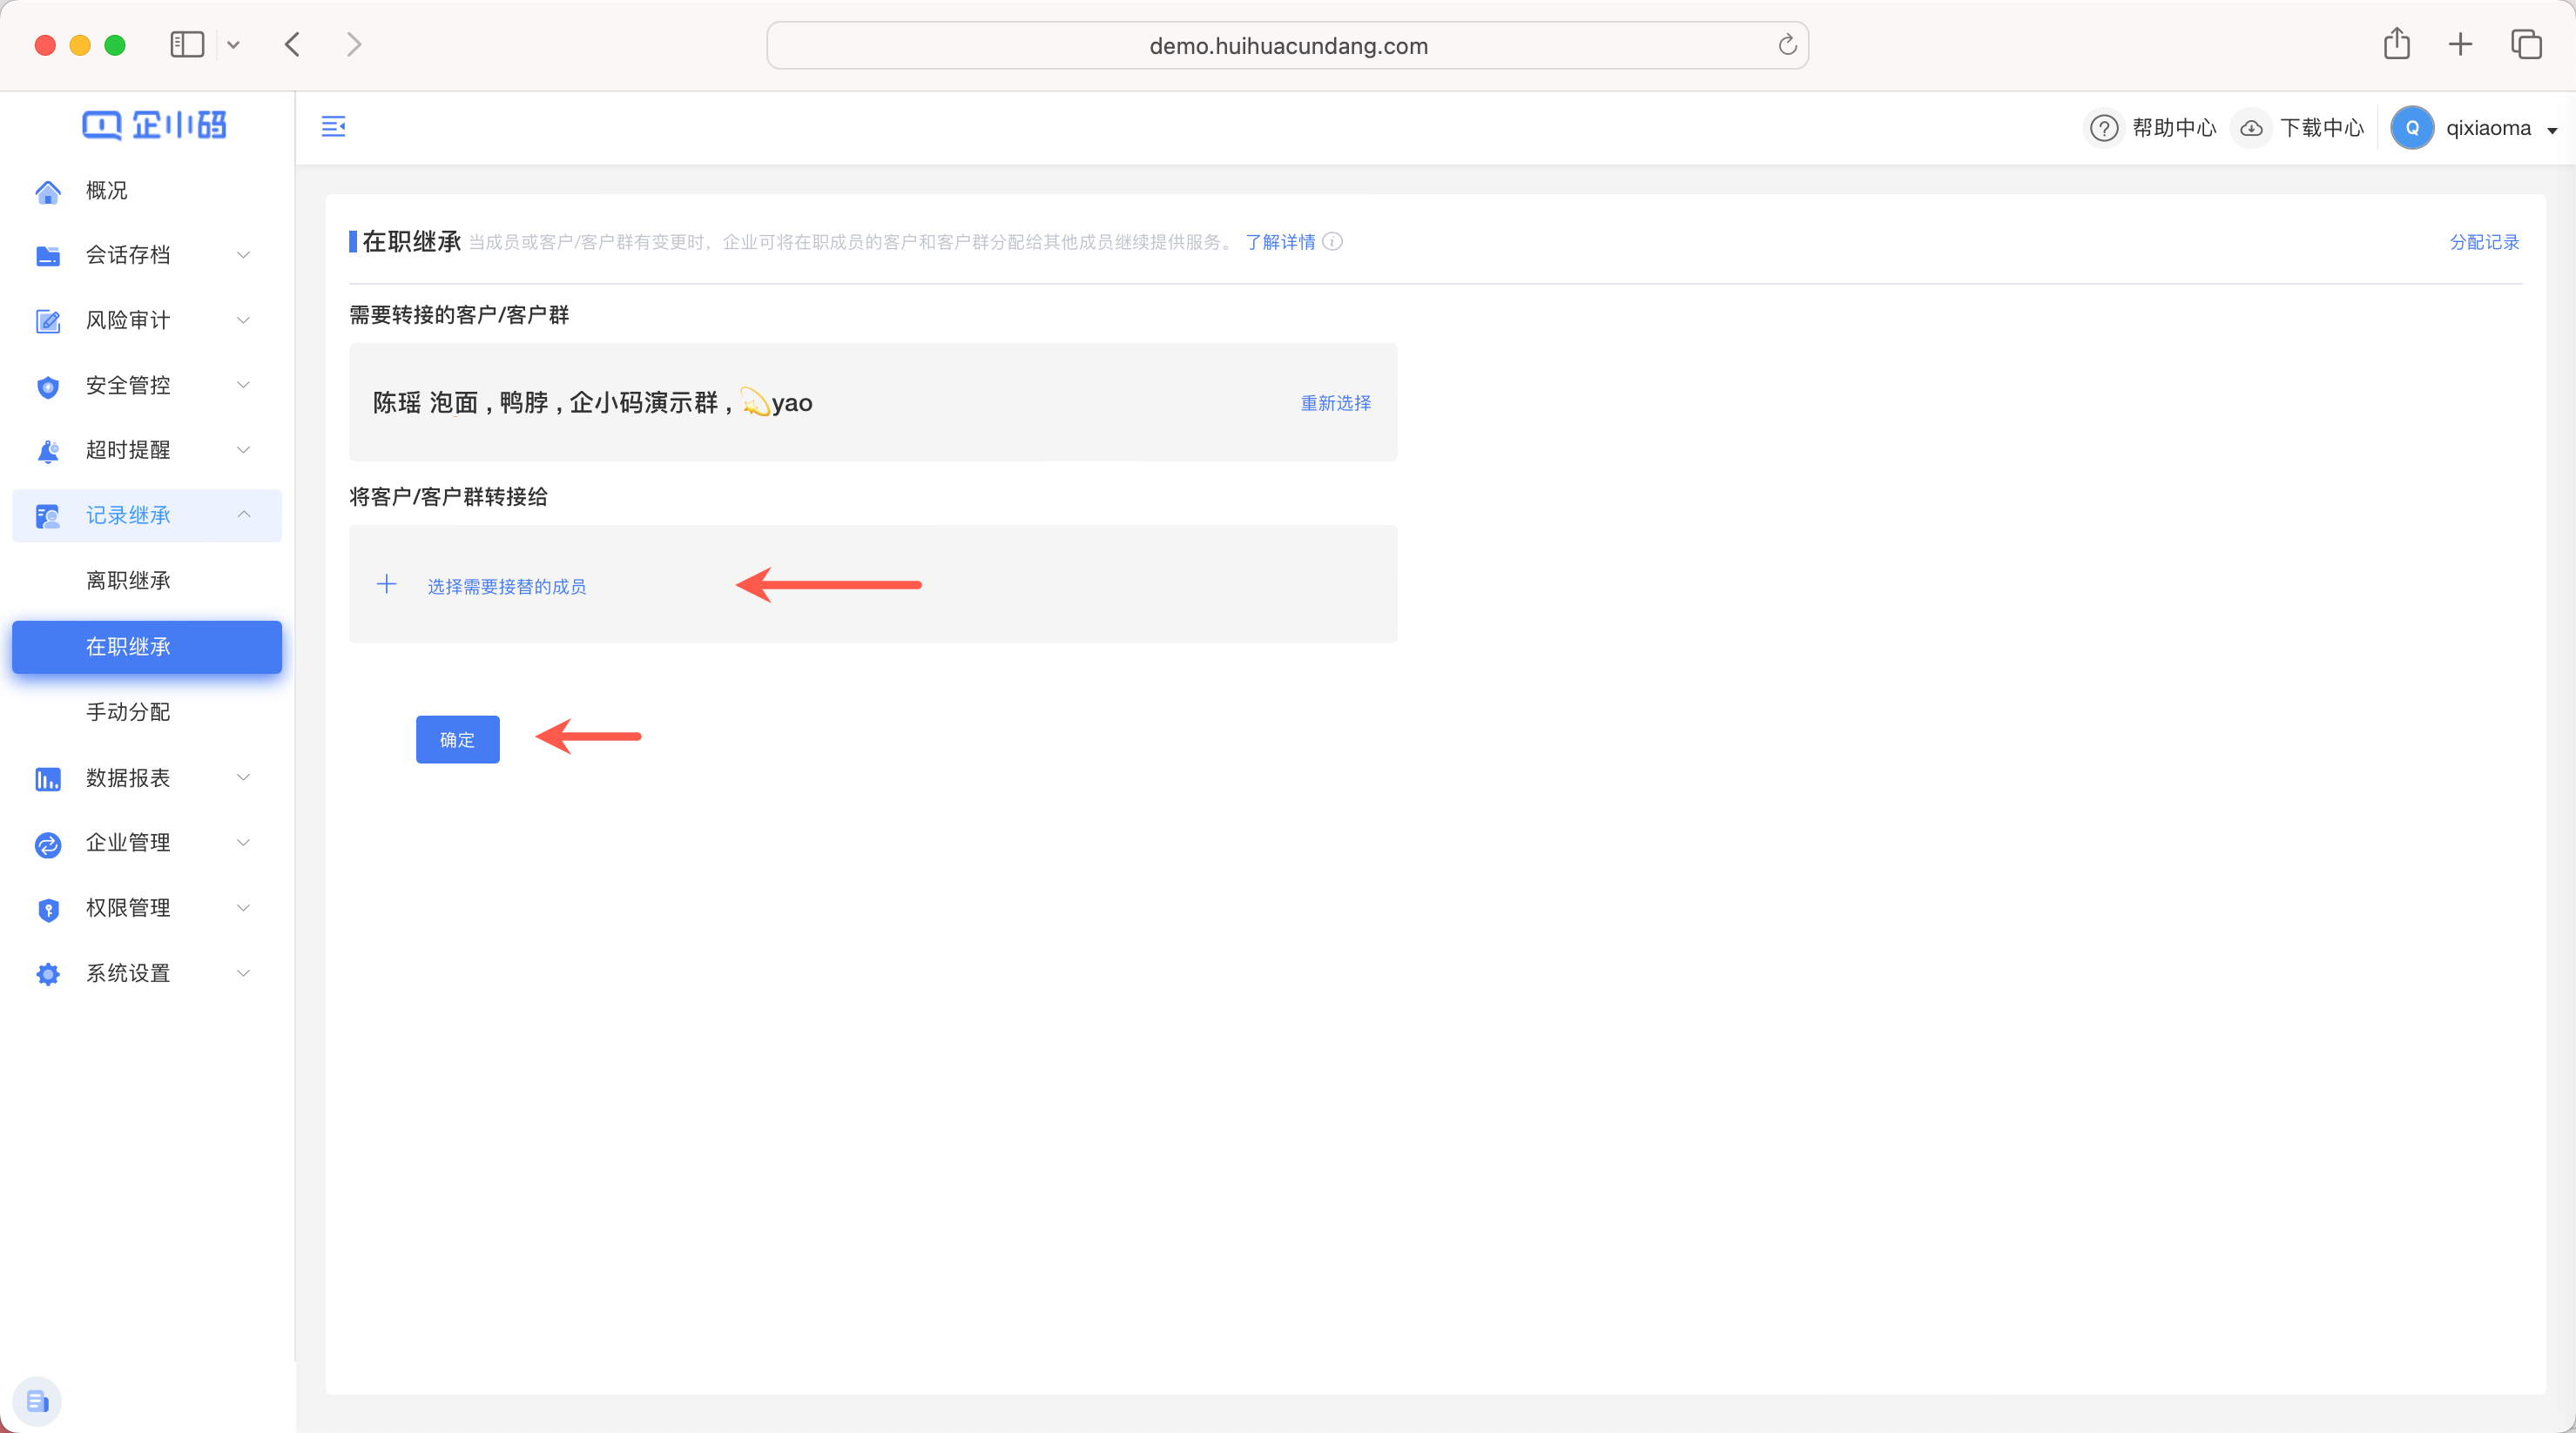Open the 手动分配 submenu item
The height and width of the screenshot is (1433, 2576).
[x=147, y=712]
